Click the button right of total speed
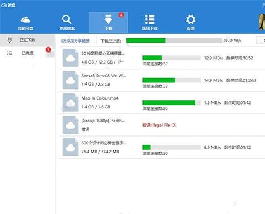 (x=261, y=40)
